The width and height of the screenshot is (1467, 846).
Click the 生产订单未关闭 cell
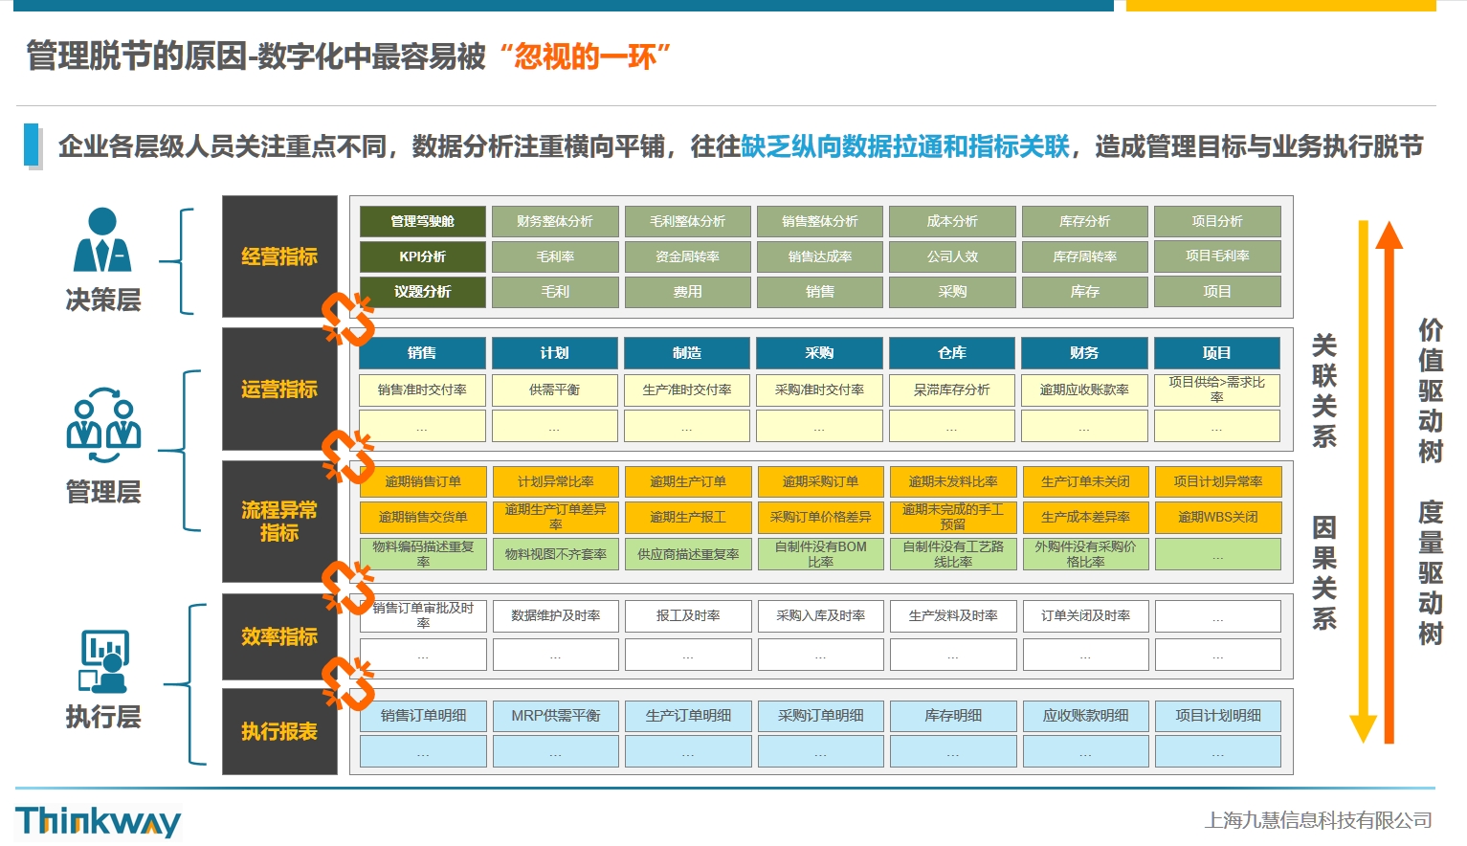pos(1086,481)
